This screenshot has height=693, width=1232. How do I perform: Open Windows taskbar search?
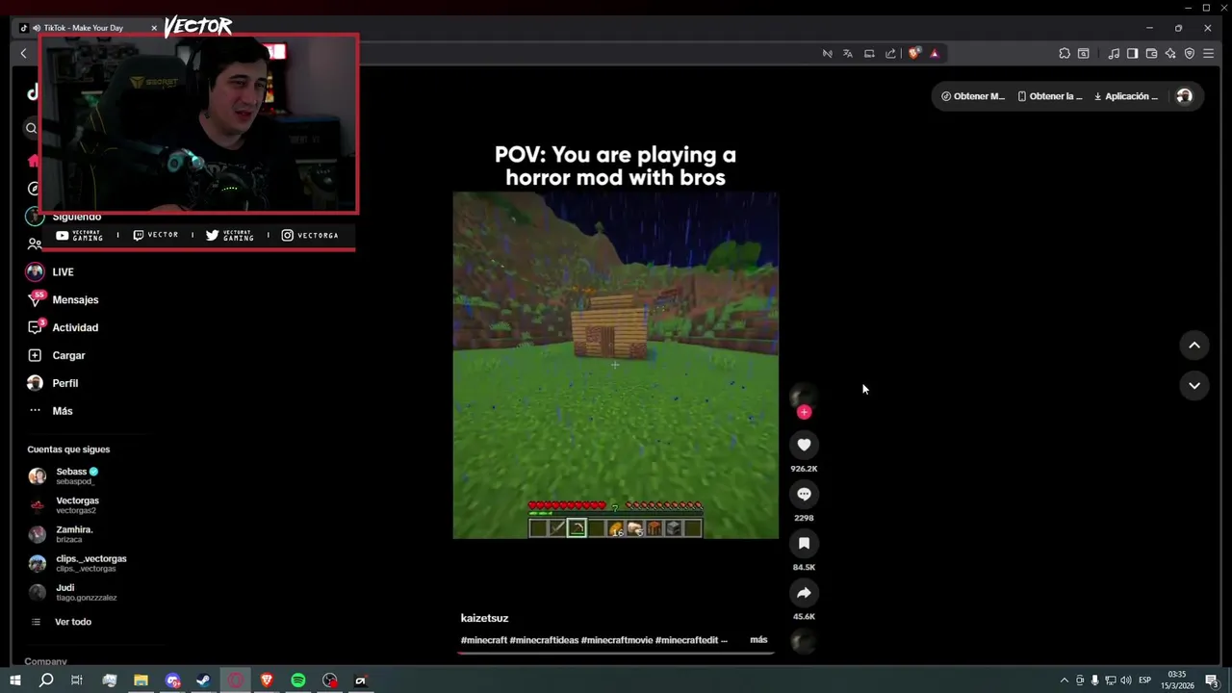46,680
